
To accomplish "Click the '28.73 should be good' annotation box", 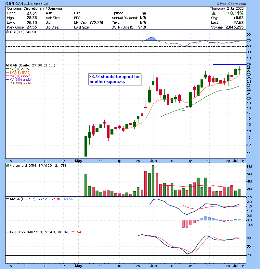I will tap(115, 79).
